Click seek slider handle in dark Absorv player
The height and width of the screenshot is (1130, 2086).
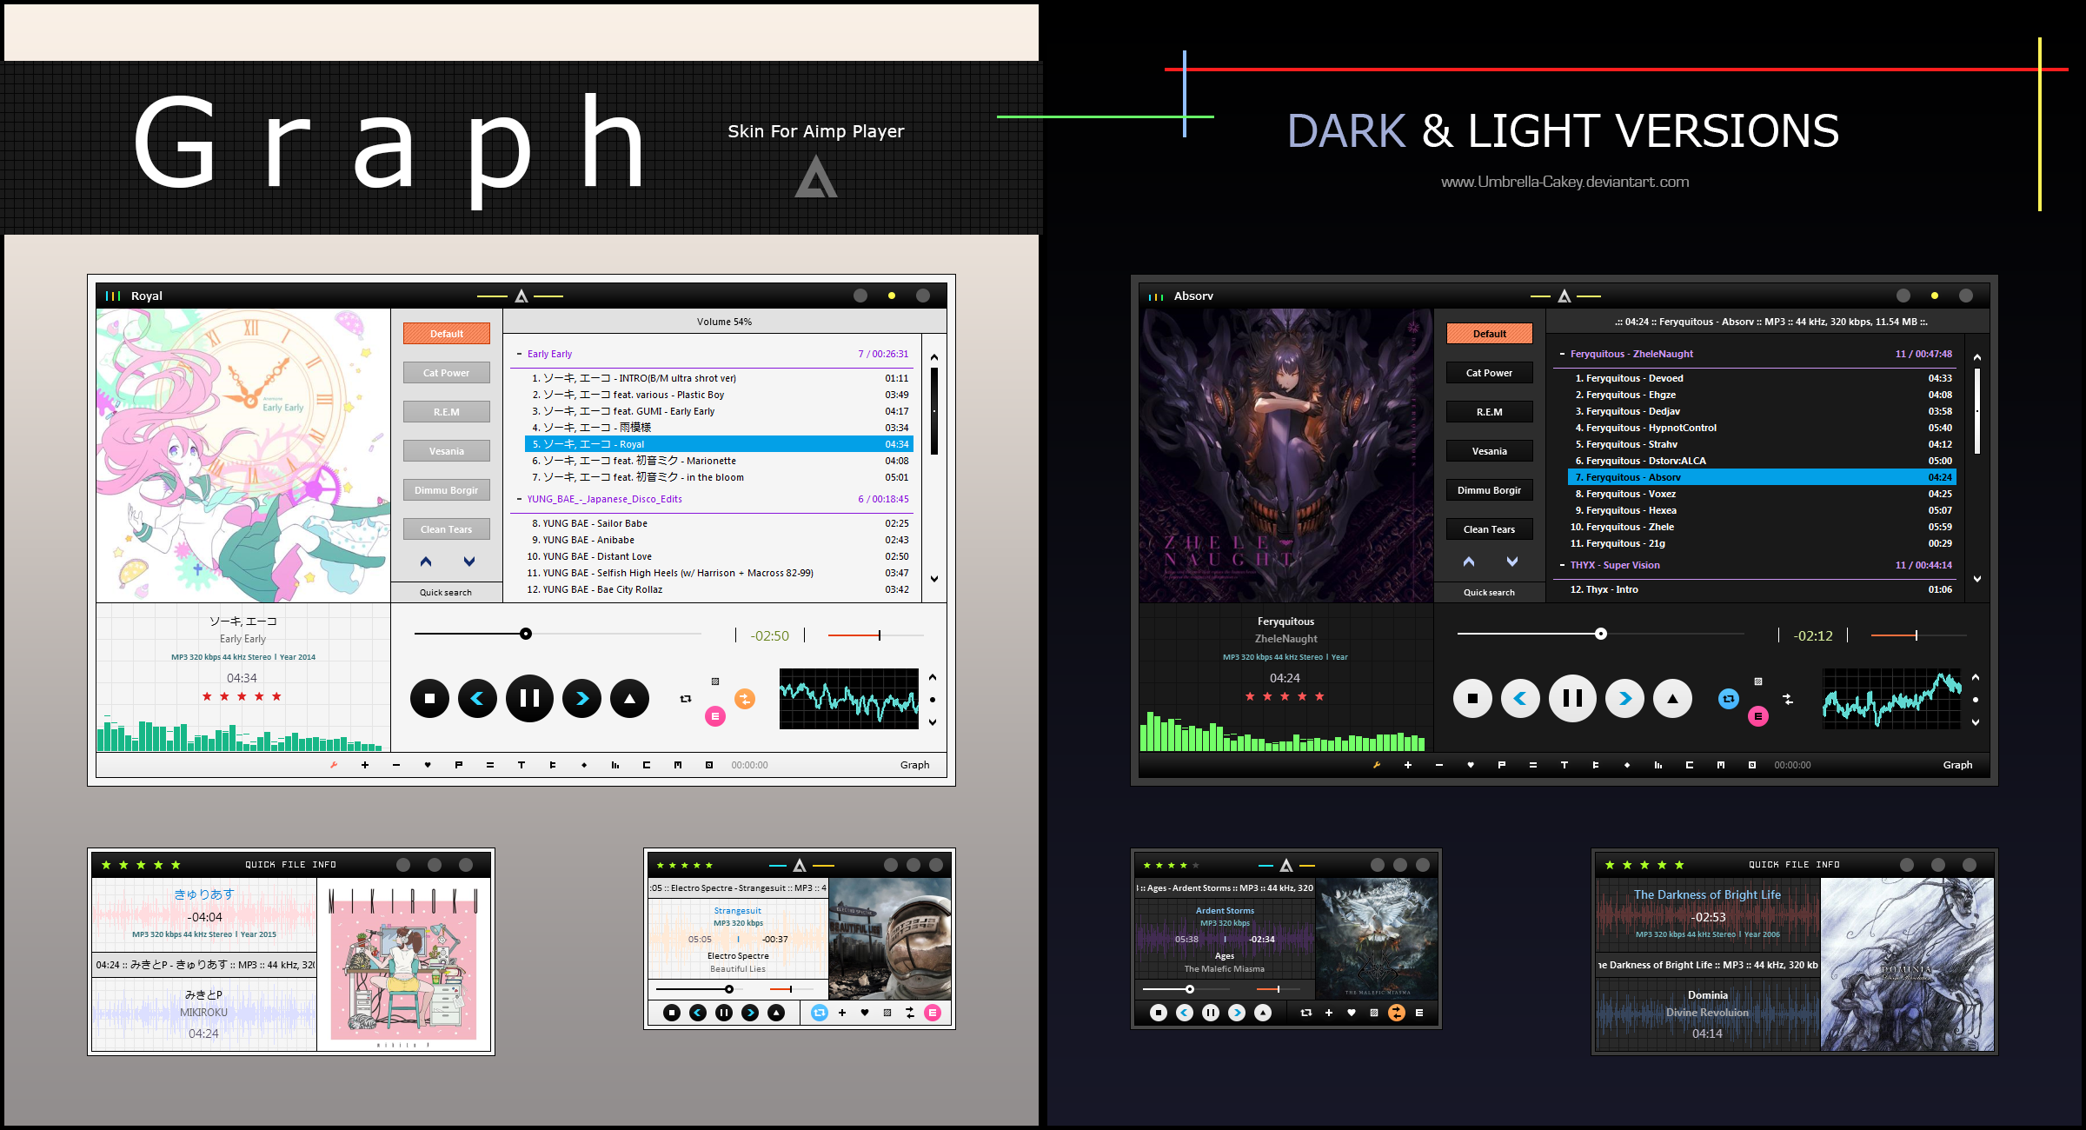1601,634
